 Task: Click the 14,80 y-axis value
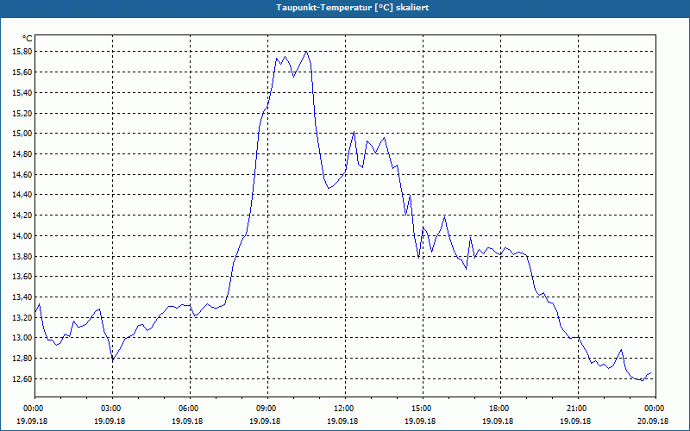pyautogui.click(x=22, y=154)
